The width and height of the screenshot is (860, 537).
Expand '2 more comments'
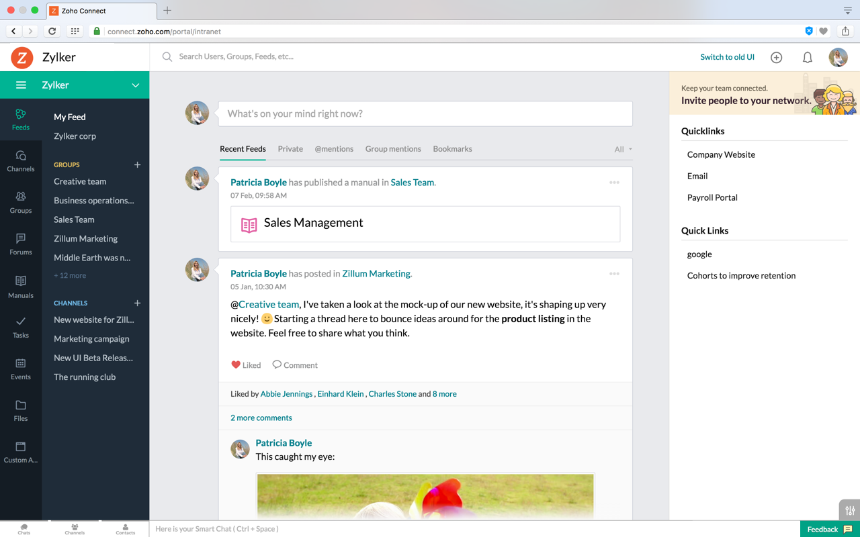click(x=261, y=418)
